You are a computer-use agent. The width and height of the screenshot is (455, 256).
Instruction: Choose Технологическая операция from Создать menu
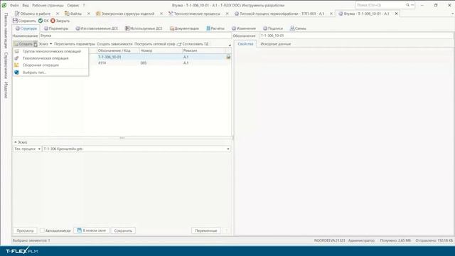(x=45, y=58)
